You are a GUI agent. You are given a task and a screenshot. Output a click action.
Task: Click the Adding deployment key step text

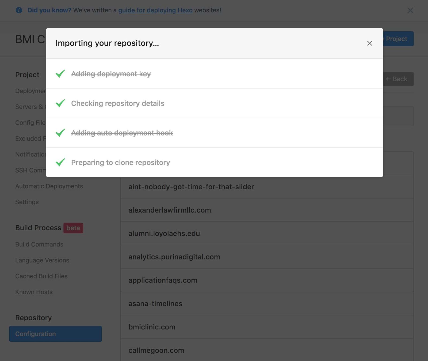111,74
